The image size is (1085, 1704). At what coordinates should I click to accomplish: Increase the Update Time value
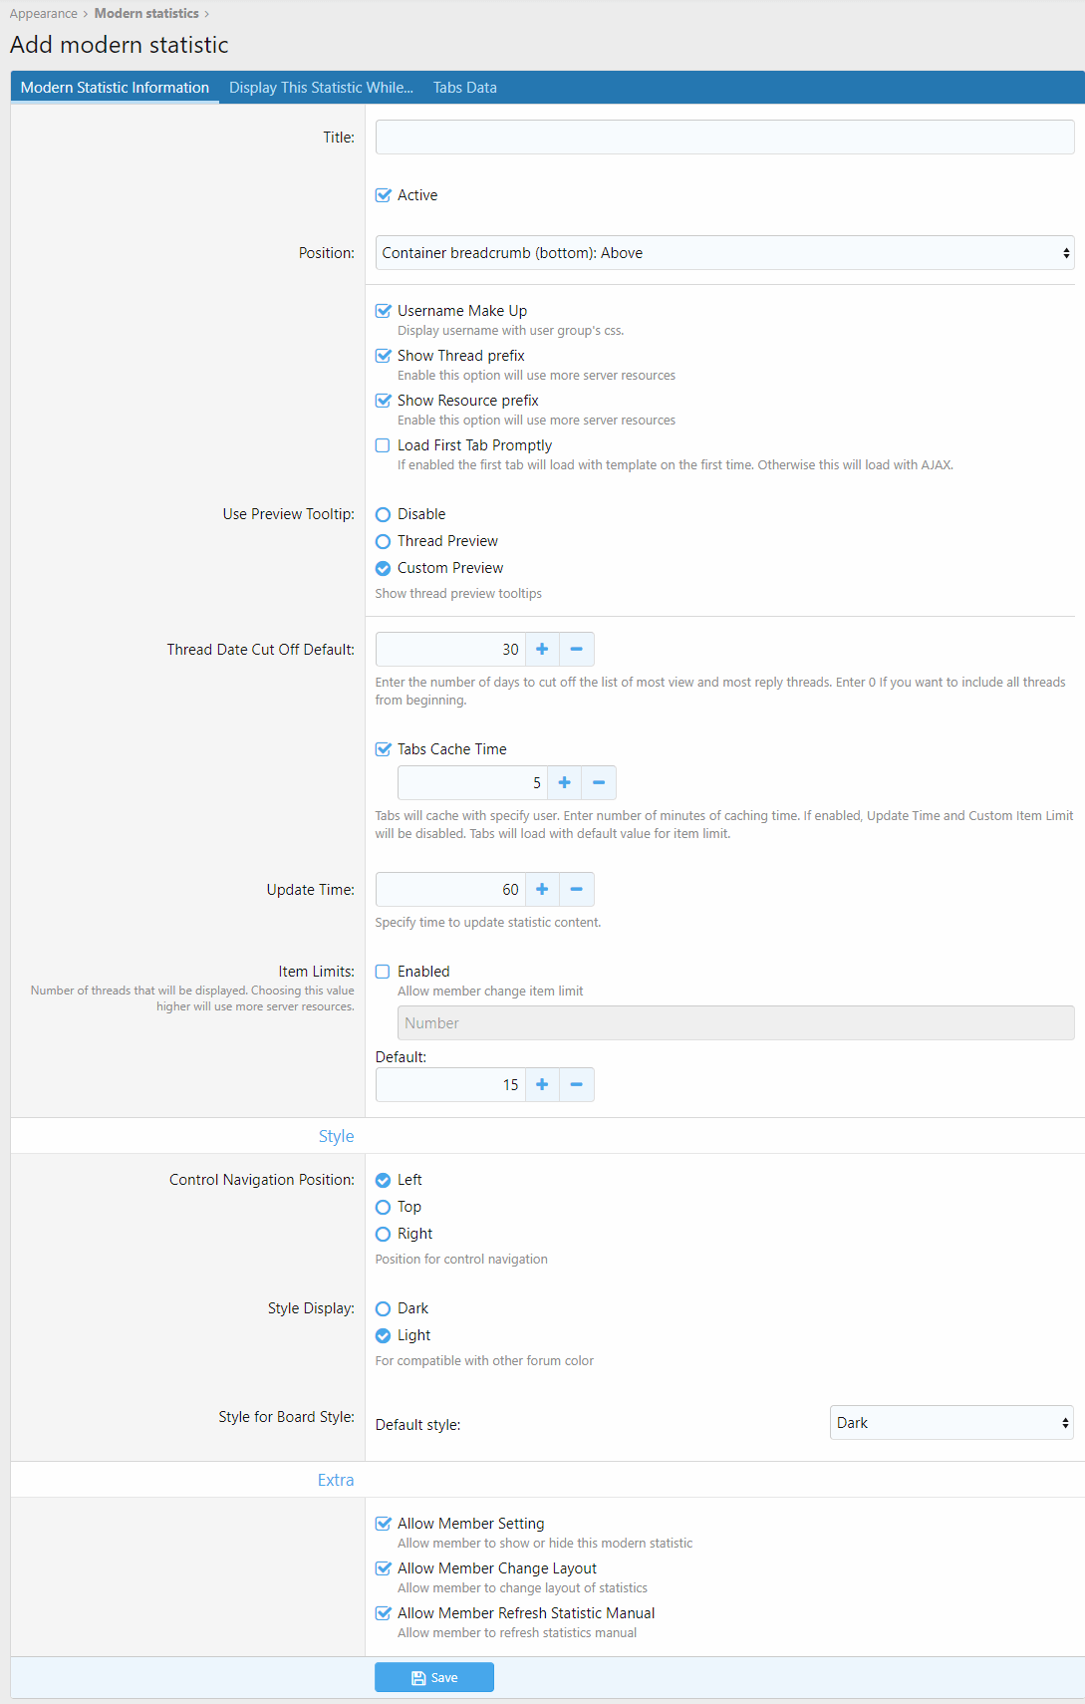pyautogui.click(x=542, y=890)
